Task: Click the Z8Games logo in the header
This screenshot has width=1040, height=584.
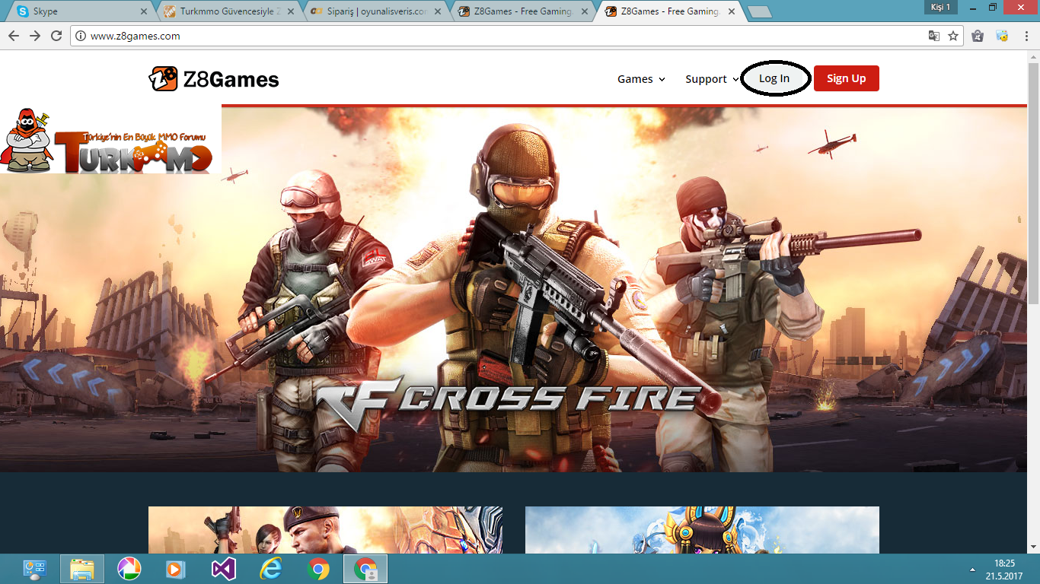Action: point(214,78)
